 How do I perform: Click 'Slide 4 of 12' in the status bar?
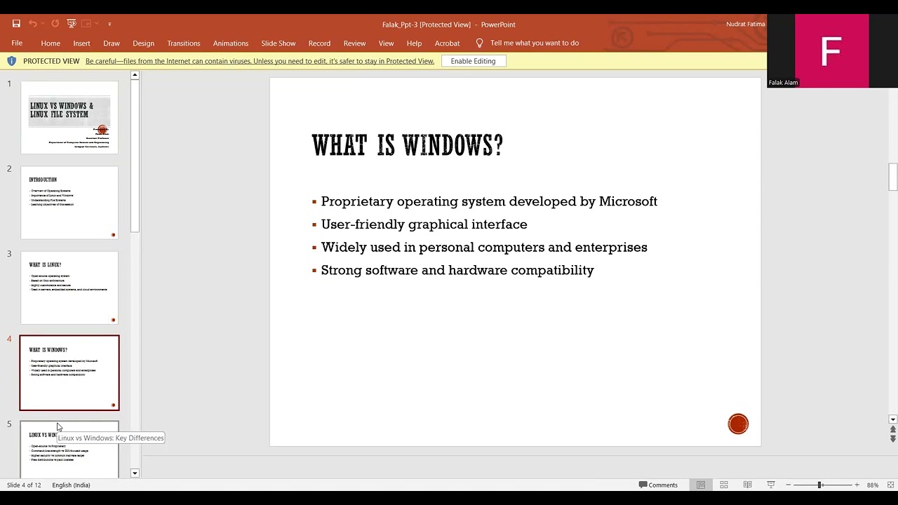tap(24, 485)
